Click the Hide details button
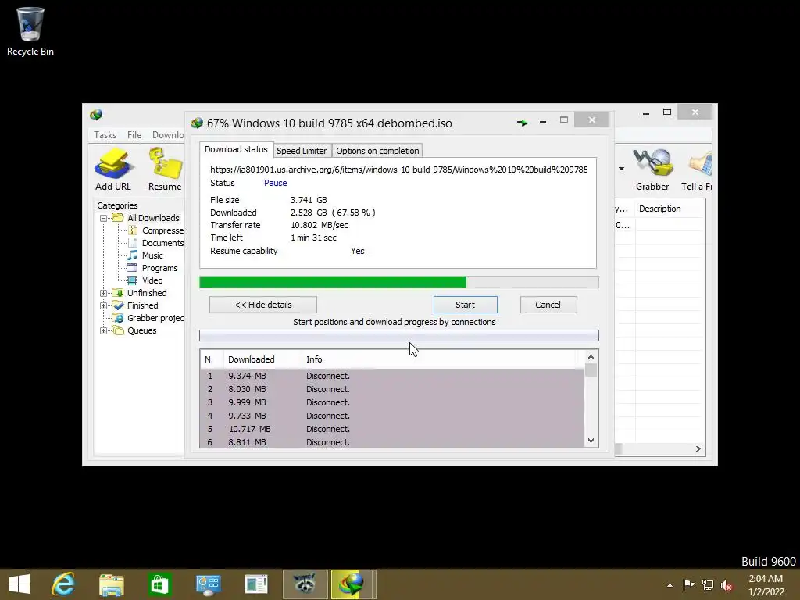The height and width of the screenshot is (600, 800). [x=263, y=305]
